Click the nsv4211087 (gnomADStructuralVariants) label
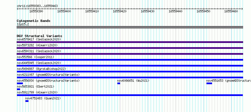251x112 pixels. tap(48, 75)
